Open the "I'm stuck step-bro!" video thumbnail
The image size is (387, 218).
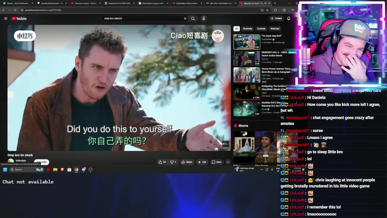(247, 42)
